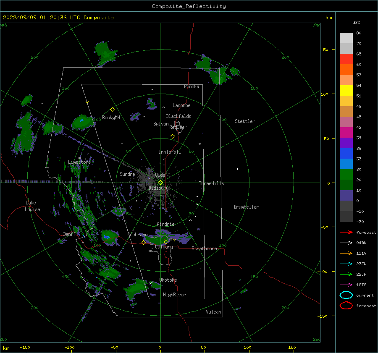Click the ThreeHills label
This screenshot has width=378, height=353.
211,183
